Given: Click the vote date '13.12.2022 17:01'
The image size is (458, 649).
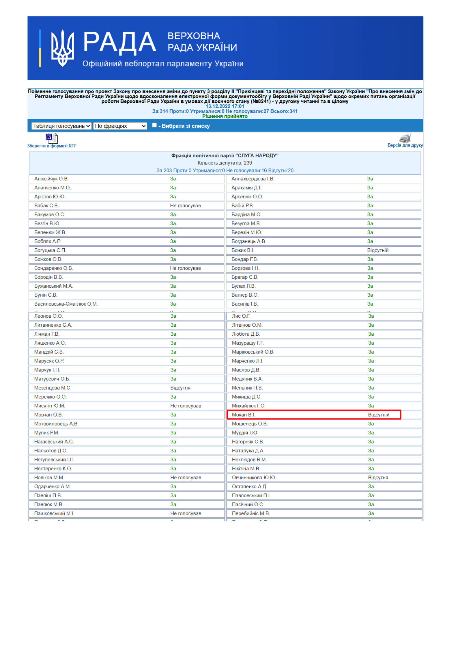Looking at the screenshot, I should (x=225, y=106).
